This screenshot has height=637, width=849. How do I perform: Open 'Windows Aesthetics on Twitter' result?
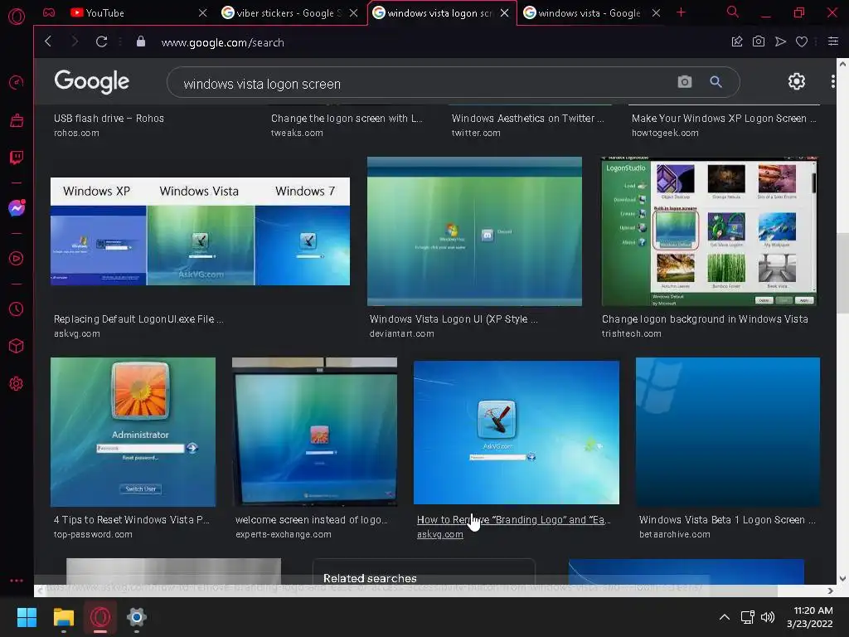pyautogui.click(x=527, y=118)
